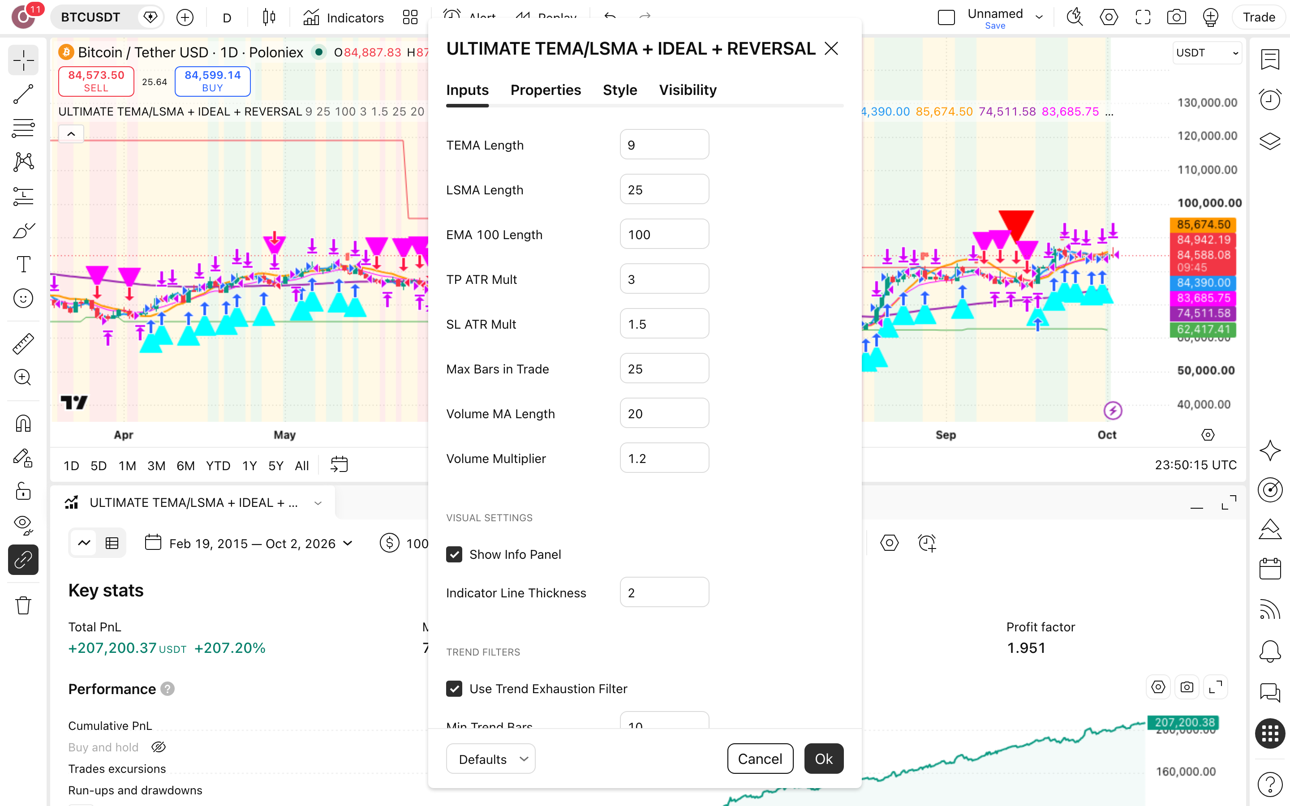Expand the strategy name dropdown
The width and height of the screenshot is (1290, 806).
pyautogui.click(x=318, y=503)
